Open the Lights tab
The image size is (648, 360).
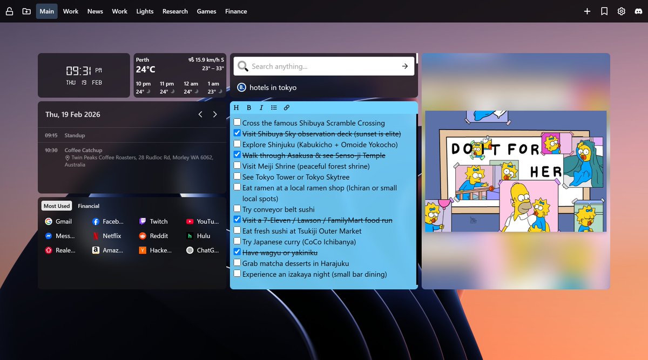(x=145, y=11)
